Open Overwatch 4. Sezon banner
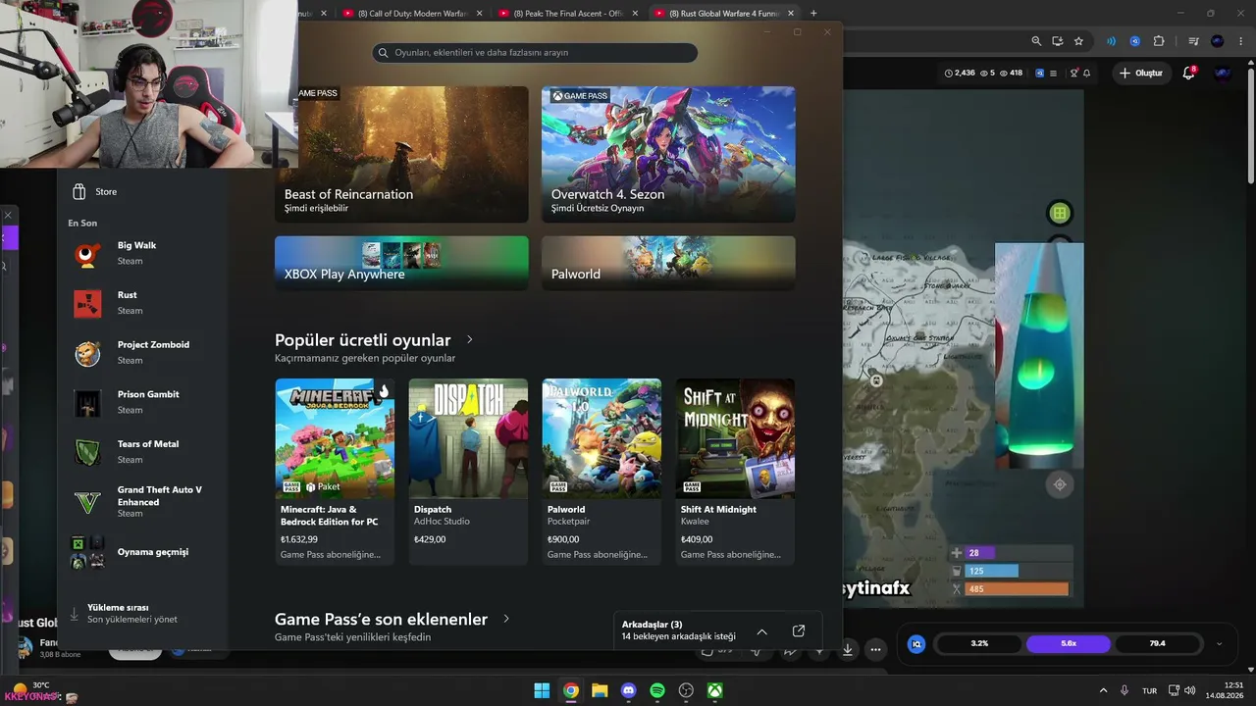This screenshot has height=706, width=1256. click(x=668, y=154)
